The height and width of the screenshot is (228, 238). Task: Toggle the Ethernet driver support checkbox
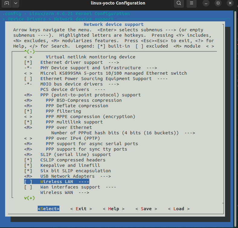28,62
